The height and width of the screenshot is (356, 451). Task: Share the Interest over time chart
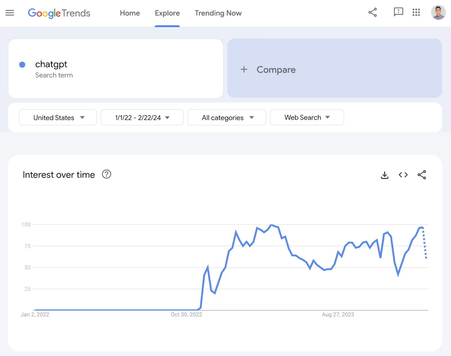pos(422,175)
